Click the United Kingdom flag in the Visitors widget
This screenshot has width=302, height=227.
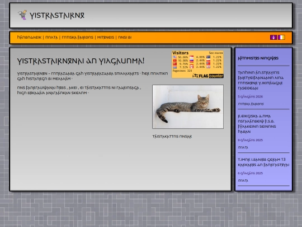(208, 67)
